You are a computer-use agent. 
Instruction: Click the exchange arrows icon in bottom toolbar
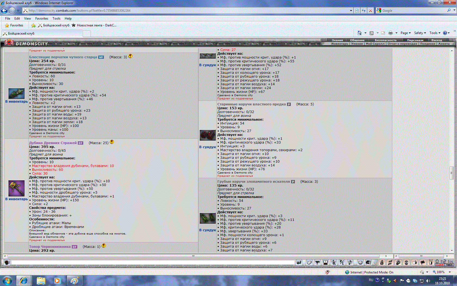pyautogui.click(x=390, y=262)
